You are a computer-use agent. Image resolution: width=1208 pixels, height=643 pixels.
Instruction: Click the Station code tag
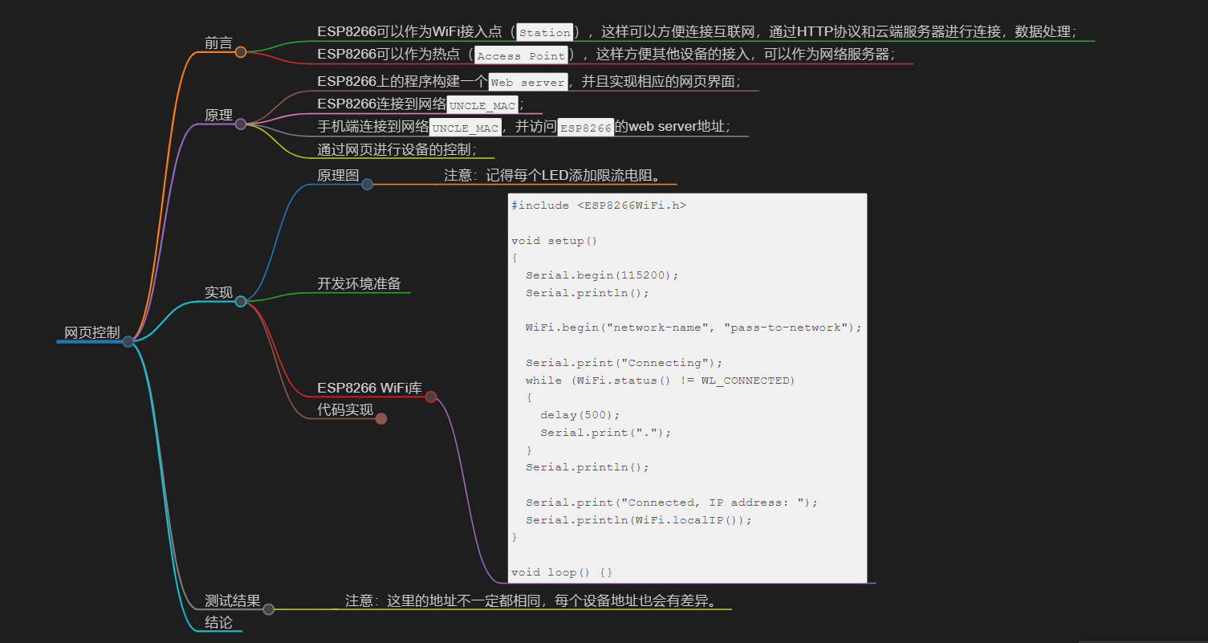(x=545, y=33)
